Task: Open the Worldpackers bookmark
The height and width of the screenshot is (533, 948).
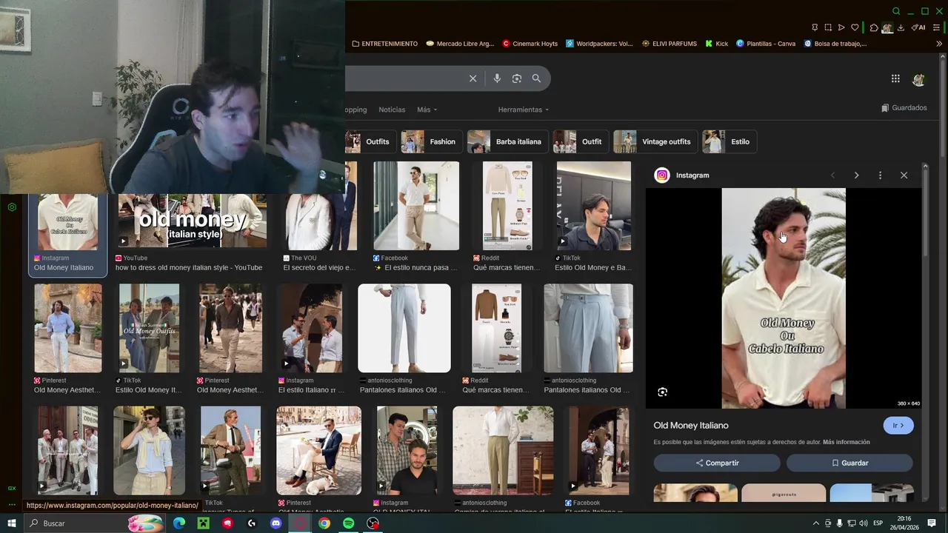Action: click(x=599, y=44)
